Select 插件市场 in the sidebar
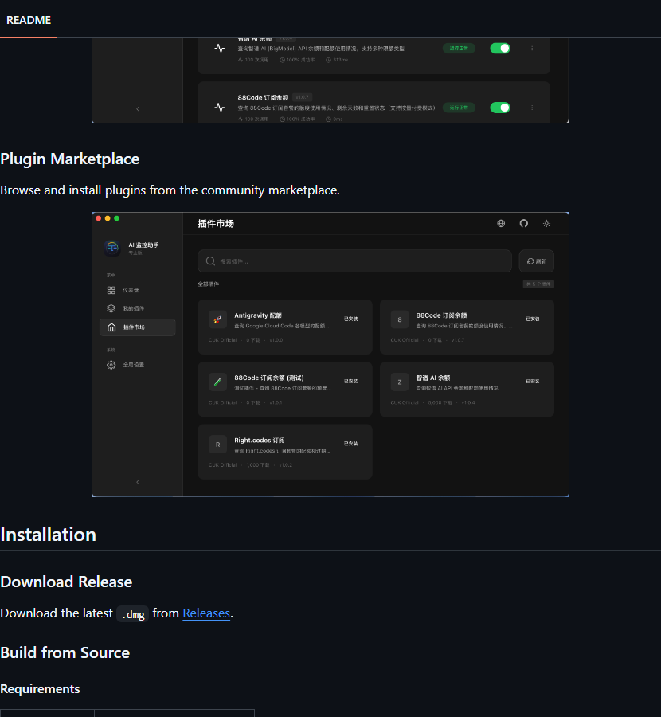 pyautogui.click(x=137, y=327)
